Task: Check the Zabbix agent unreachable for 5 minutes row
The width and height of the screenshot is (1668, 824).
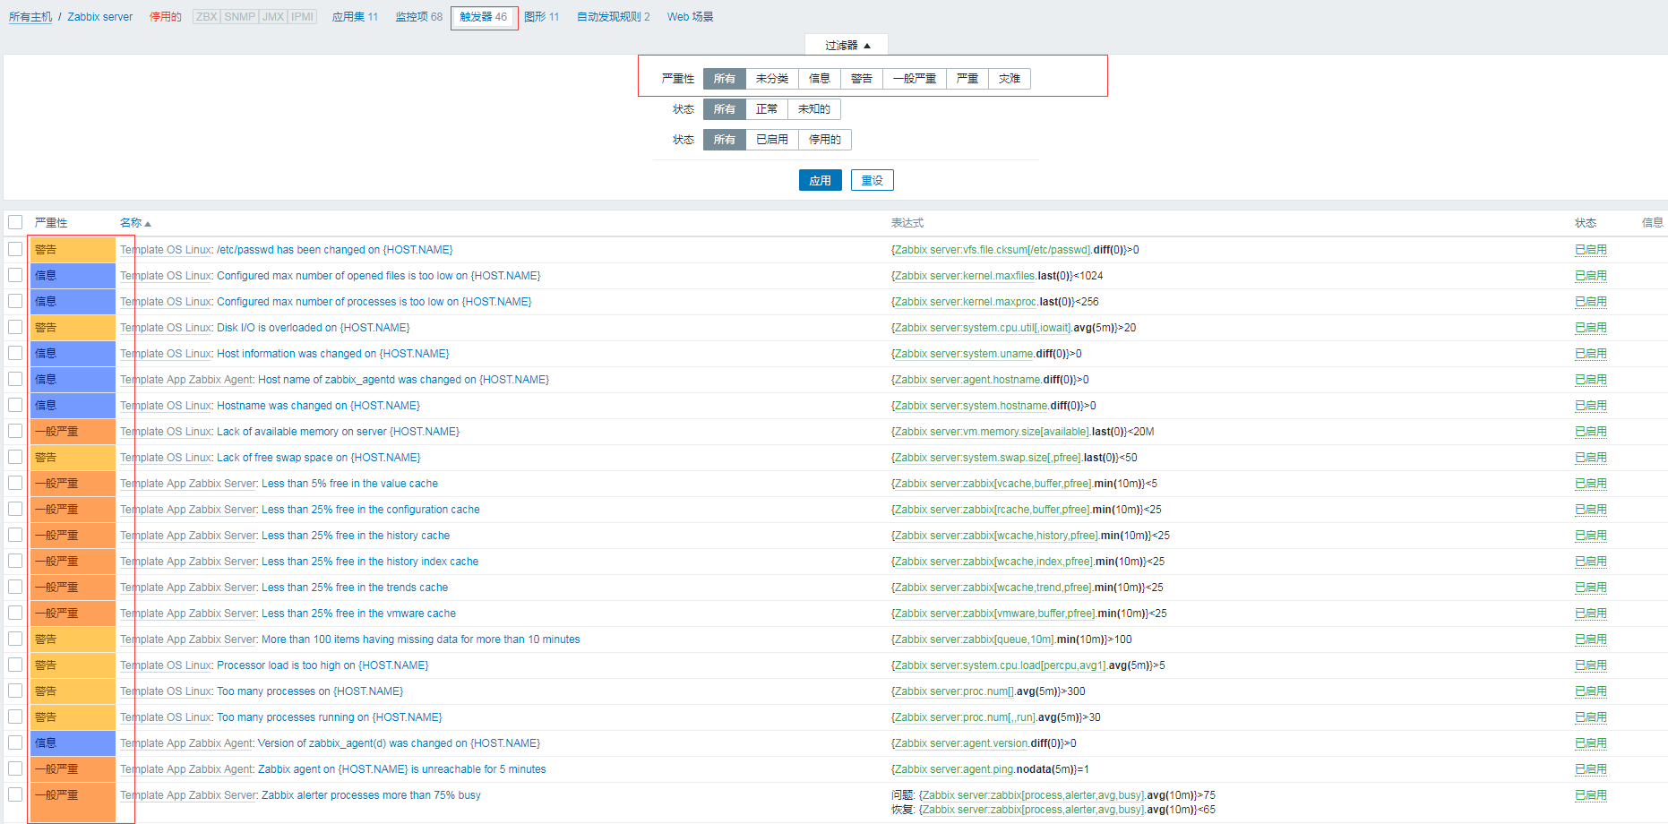Action: click(x=15, y=768)
